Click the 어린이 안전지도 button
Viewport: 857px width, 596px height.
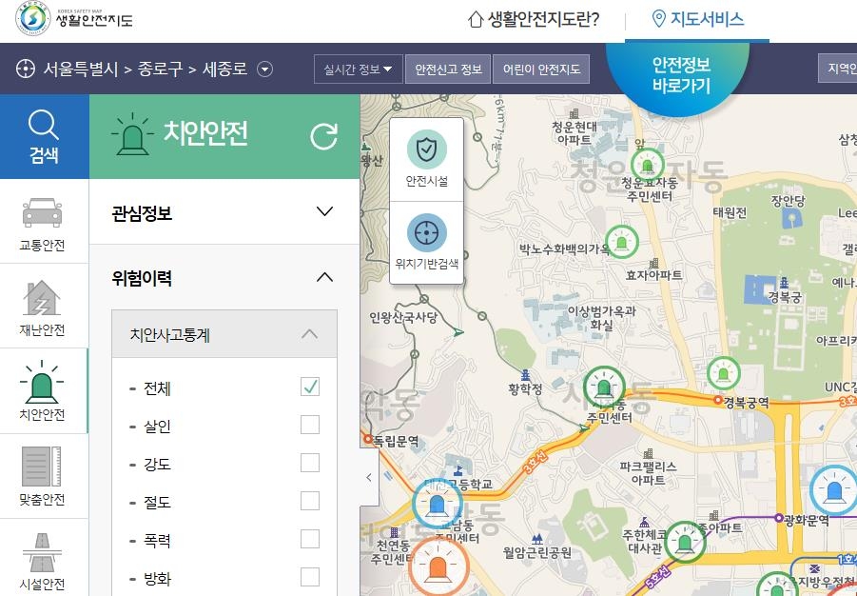pos(540,69)
